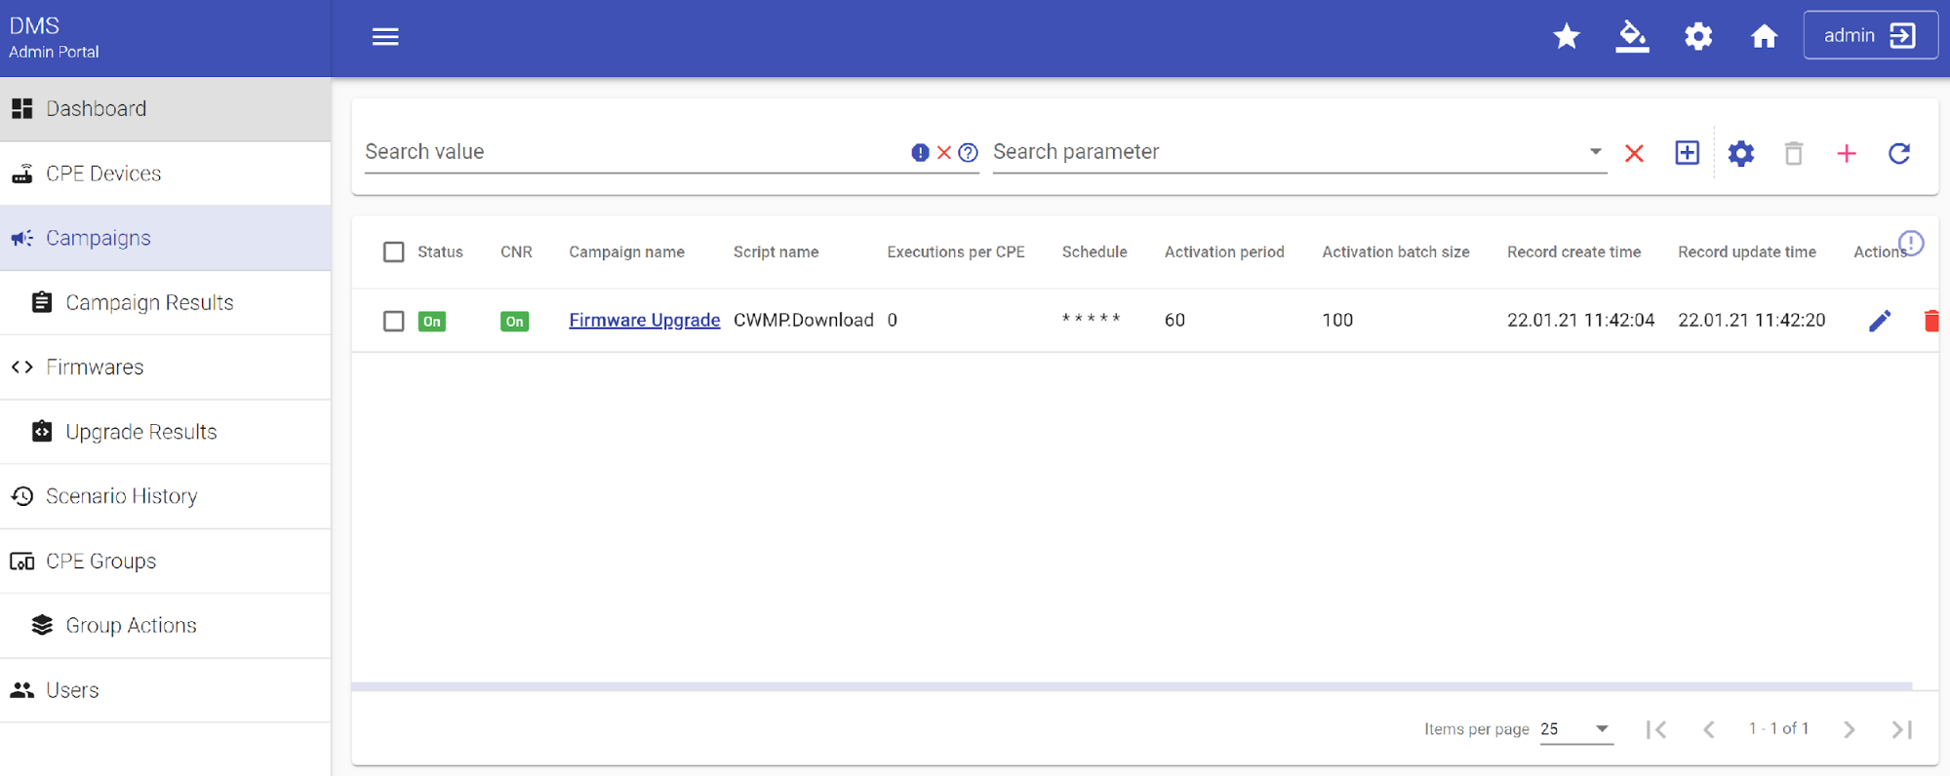The image size is (1950, 776).
Task: Toggle the select-all checkbox in table header
Action: (393, 252)
